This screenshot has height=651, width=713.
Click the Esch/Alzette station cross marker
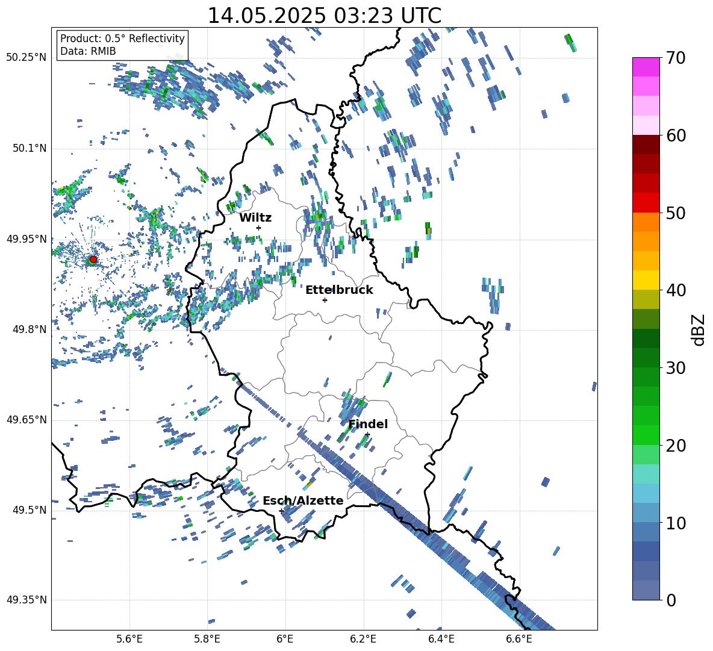coord(281,511)
